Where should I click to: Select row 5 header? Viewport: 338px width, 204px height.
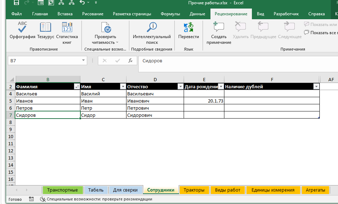tap(11, 101)
